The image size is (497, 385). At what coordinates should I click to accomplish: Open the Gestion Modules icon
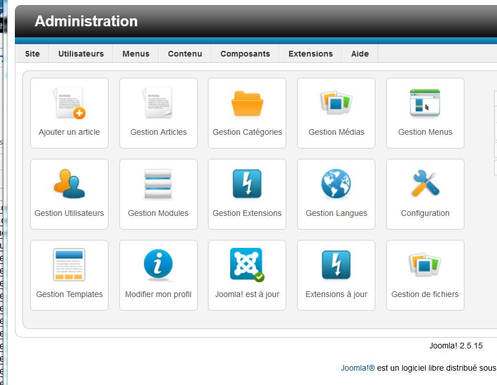click(x=158, y=185)
